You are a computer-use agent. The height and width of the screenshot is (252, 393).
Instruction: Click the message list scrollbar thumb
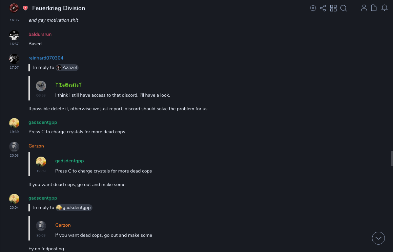pyautogui.click(x=392, y=158)
